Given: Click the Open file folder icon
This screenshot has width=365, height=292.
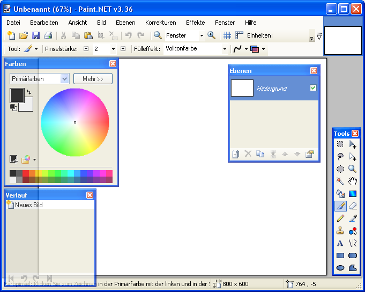Looking at the screenshot, I should (24, 35).
